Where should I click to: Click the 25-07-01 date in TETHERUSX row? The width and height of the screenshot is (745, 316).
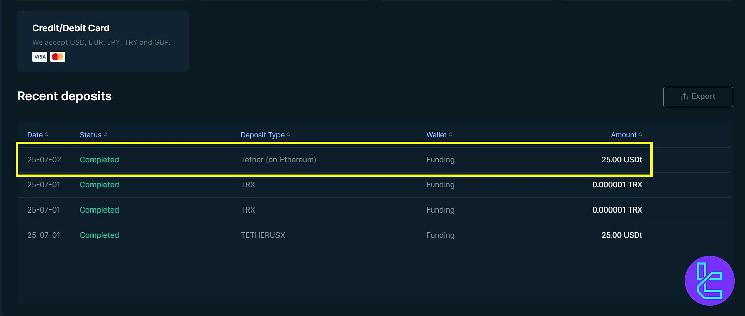44,235
